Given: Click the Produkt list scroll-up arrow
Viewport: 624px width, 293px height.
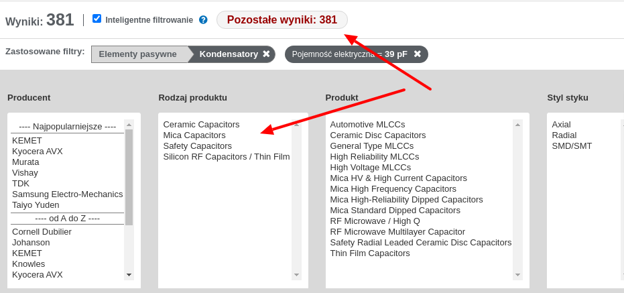Looking at the screenshot, I should tap(517, 125).
